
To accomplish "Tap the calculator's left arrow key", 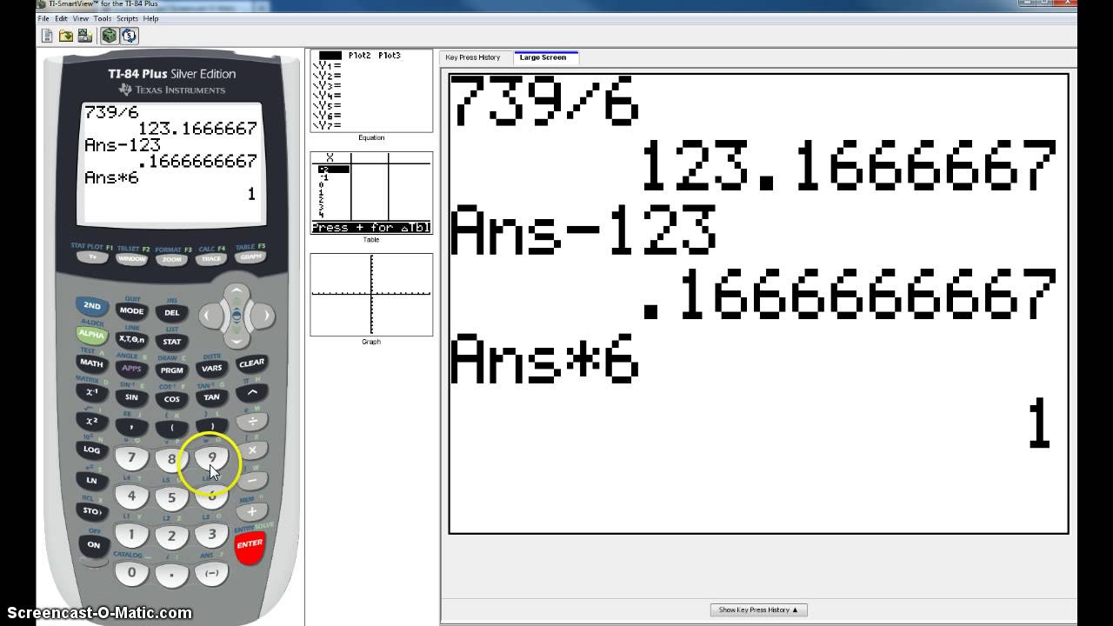I will pyautogui.click(x=211, y=316).
